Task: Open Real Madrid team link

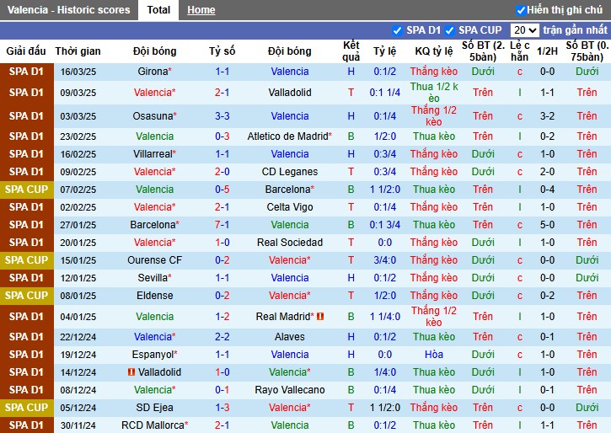Action: click(285, 317)
